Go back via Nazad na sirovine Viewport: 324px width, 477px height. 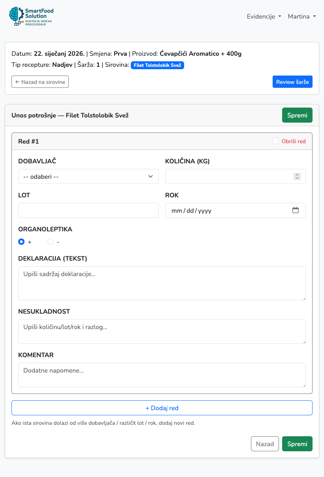pos(40,82)
